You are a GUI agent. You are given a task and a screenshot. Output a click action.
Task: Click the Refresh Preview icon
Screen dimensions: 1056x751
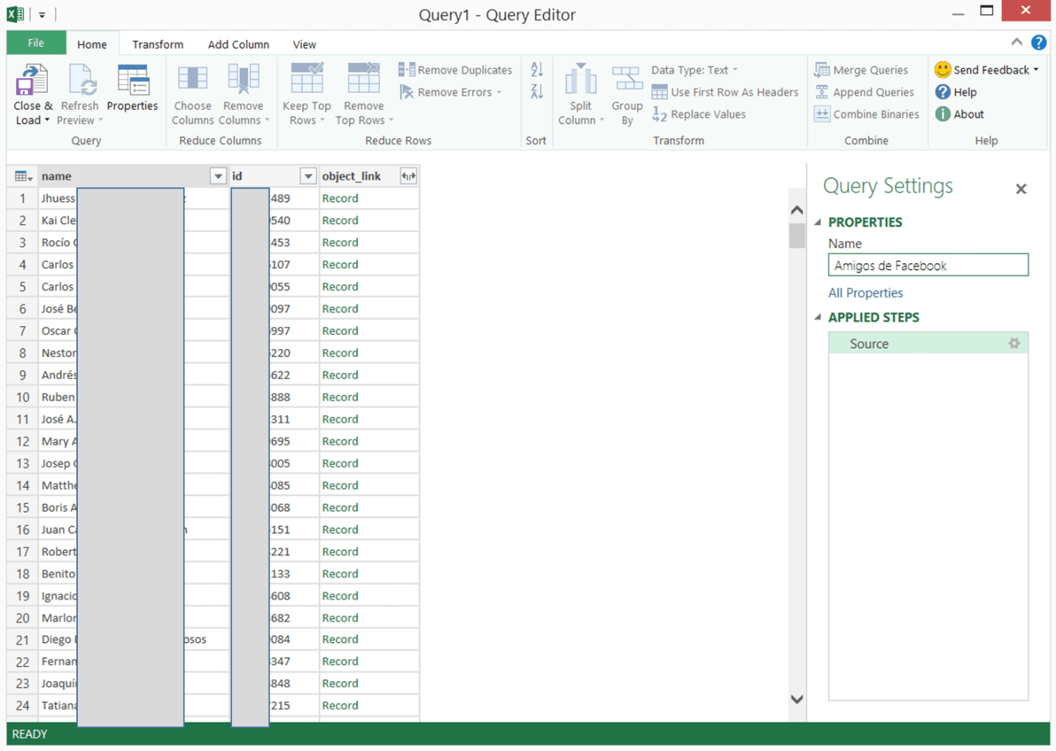pos(79,89)
